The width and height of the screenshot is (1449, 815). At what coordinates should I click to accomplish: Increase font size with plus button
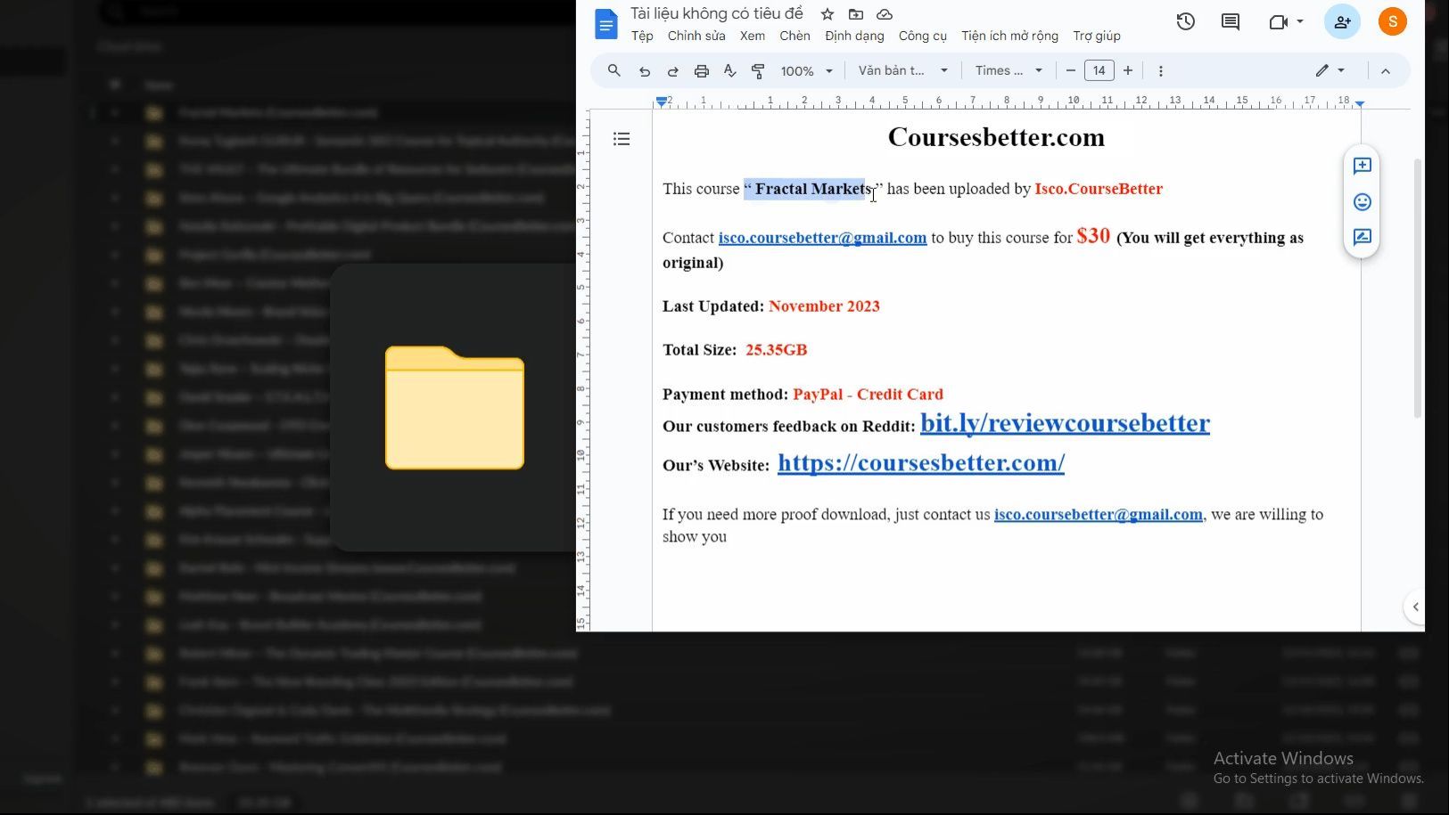click(x=1128, y=70)
